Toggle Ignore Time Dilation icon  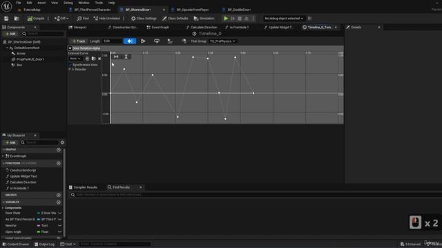tap(184, 41)
